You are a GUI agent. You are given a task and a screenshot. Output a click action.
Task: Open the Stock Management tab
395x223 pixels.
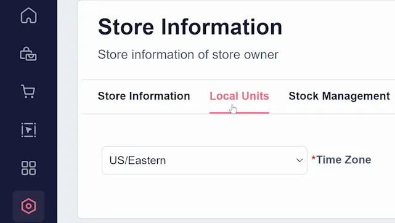339,96
